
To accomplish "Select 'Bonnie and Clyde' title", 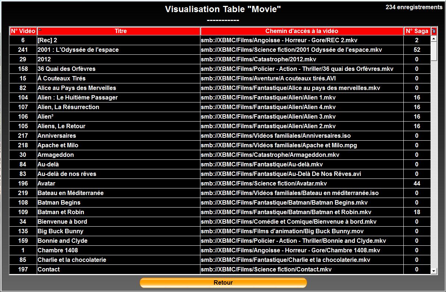I will pyautogui.click(x=62, y=241).
